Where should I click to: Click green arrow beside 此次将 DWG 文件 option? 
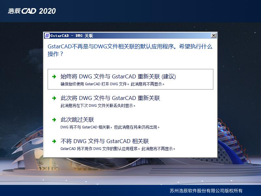click(x=54, y=98)
